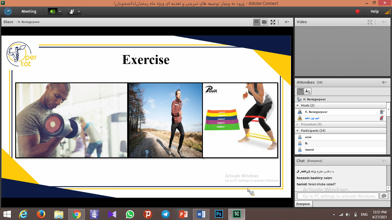Click the chat message input field

tap(338, 196)
